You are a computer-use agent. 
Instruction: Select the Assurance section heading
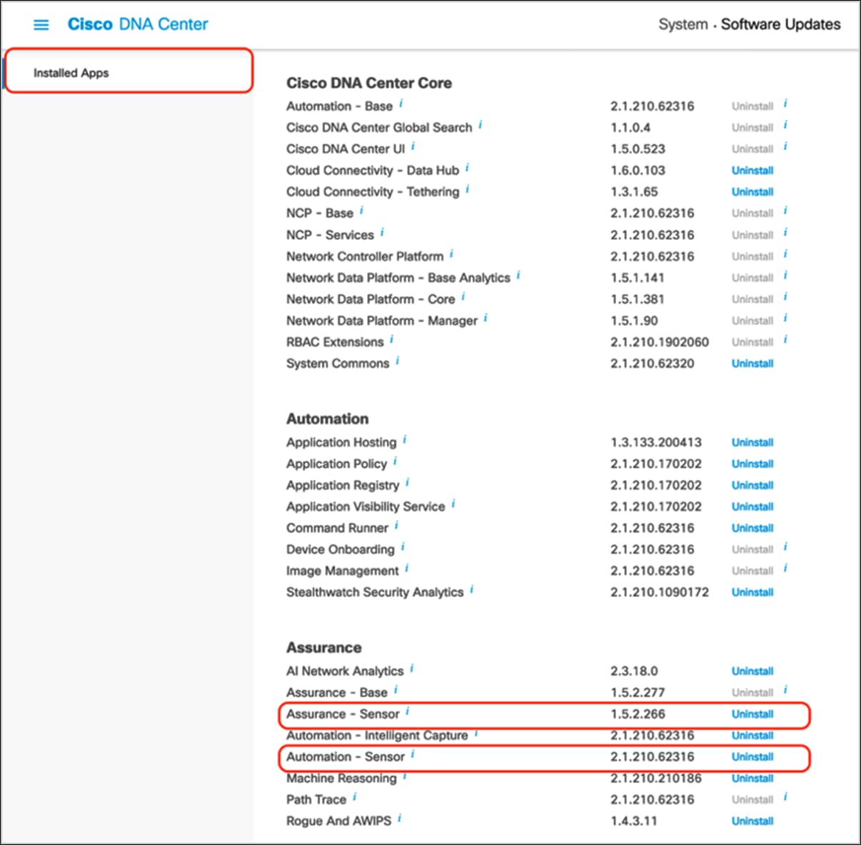pyautogui.click(x=324, y=647)
